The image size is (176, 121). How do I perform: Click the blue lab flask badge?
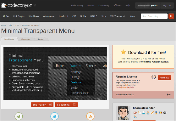(x=144, y=113)
